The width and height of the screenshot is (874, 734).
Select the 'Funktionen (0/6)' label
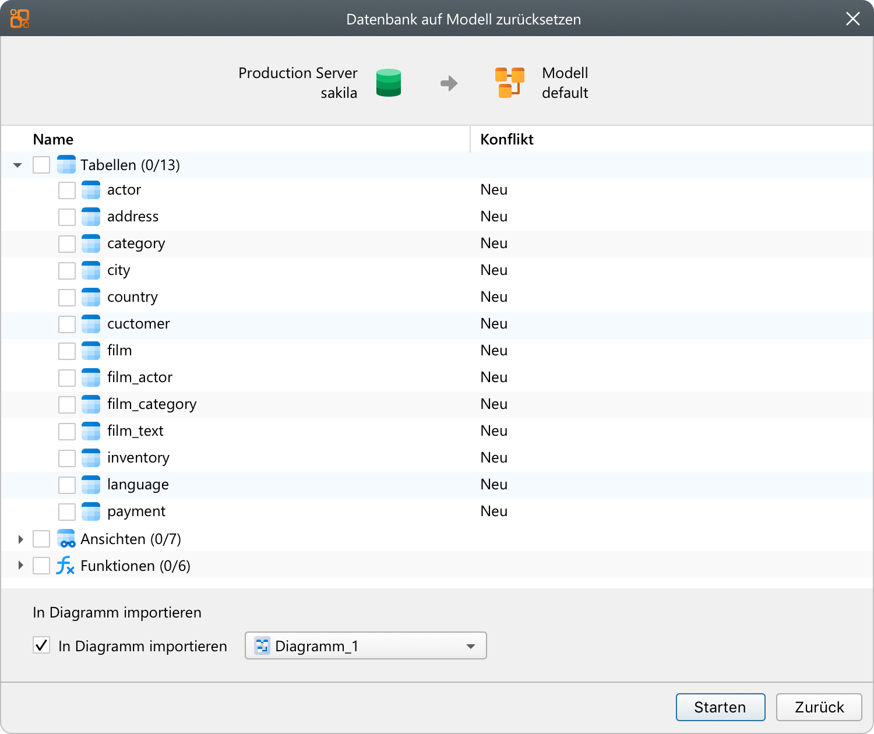tap(135, 566)
